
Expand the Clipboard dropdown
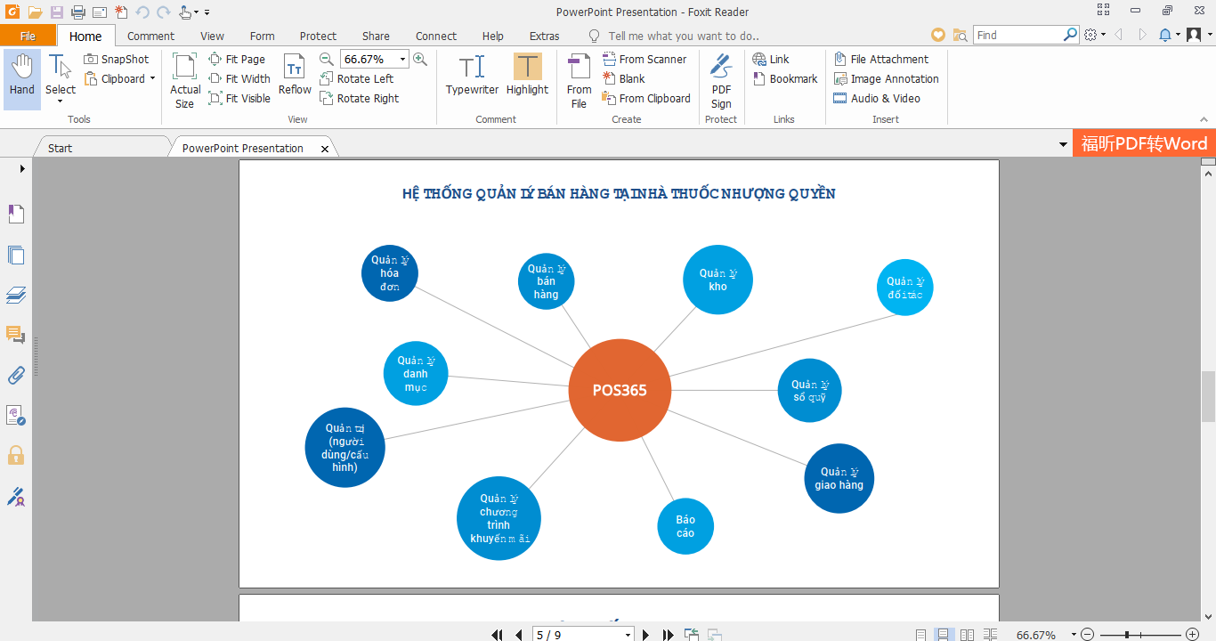(152, 79)
